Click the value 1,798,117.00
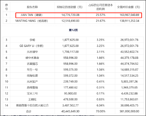Image resolution: width=146 pixels, height=116 pixels. point(70,52)
